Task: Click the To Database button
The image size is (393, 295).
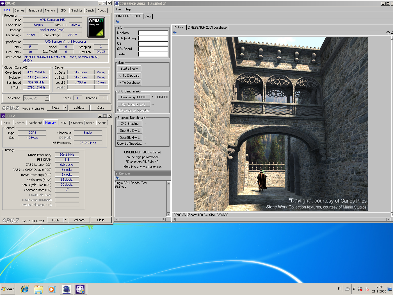Action: pos(129,83)
